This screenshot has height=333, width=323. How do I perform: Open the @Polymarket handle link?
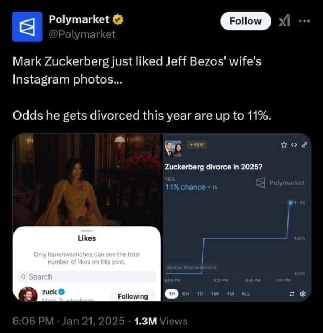82,34
